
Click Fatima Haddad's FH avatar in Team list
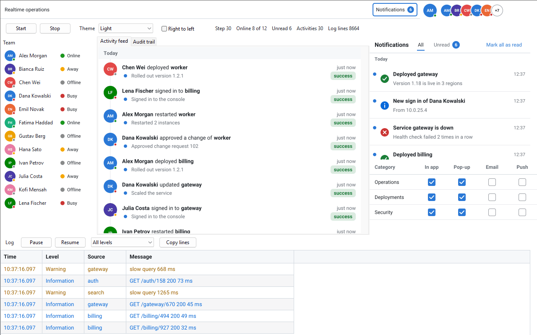(10, 123)
